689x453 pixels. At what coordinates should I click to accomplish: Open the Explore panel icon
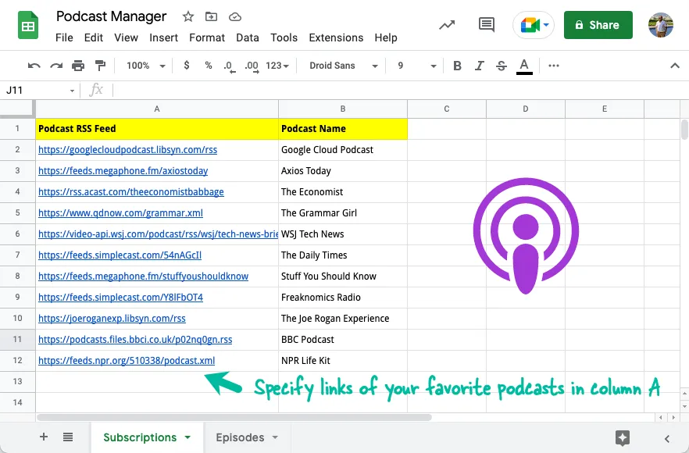(623, 438)
